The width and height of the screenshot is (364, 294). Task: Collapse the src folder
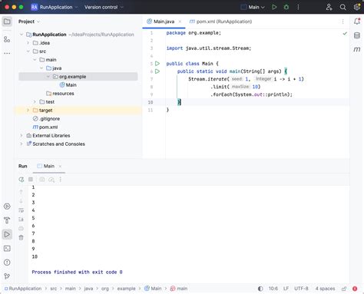coord(28,51)
